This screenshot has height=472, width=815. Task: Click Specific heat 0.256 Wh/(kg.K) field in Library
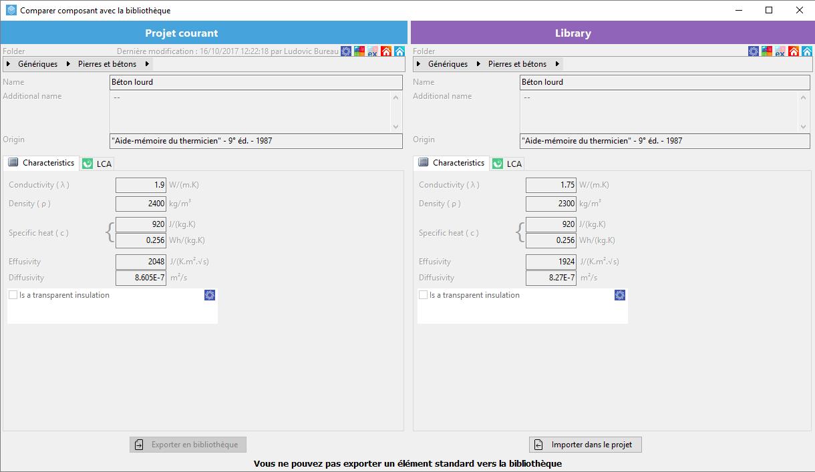point(551,240)
